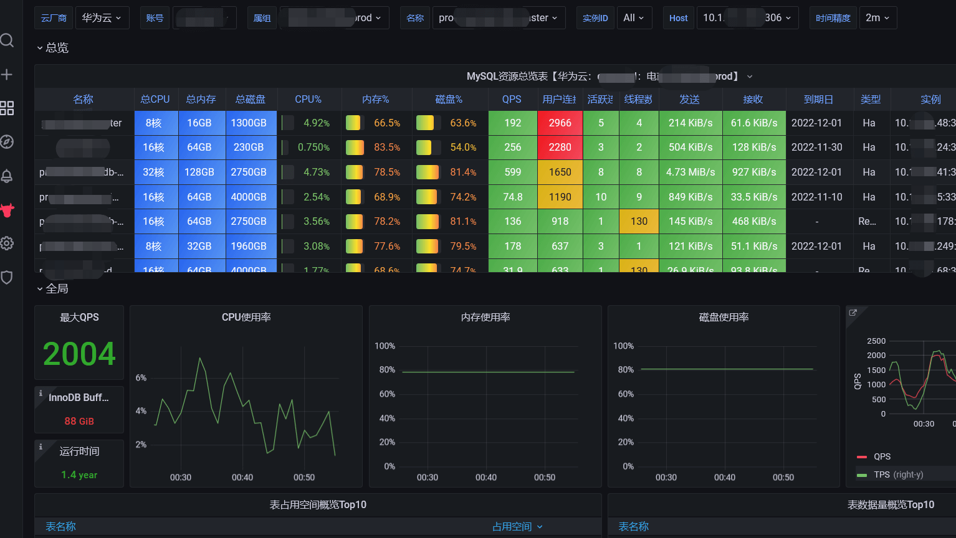Open the MySQL资源总览表 panel title menu
956x538 pixels.
(609, 77)
